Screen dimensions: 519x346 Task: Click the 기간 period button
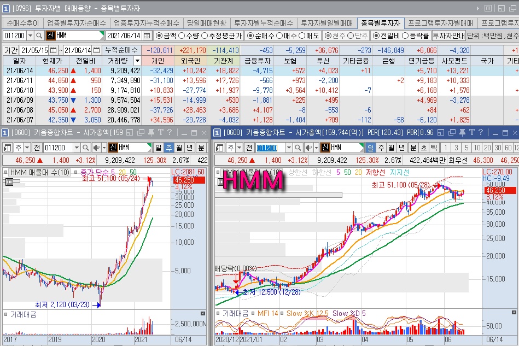[x=11, y=50]
